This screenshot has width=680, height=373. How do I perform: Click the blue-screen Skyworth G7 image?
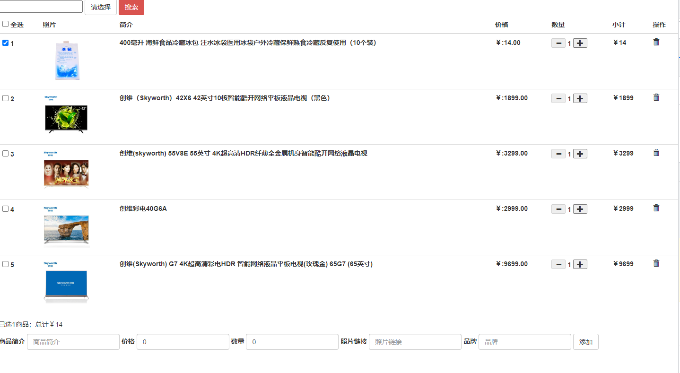click(66, 282)
